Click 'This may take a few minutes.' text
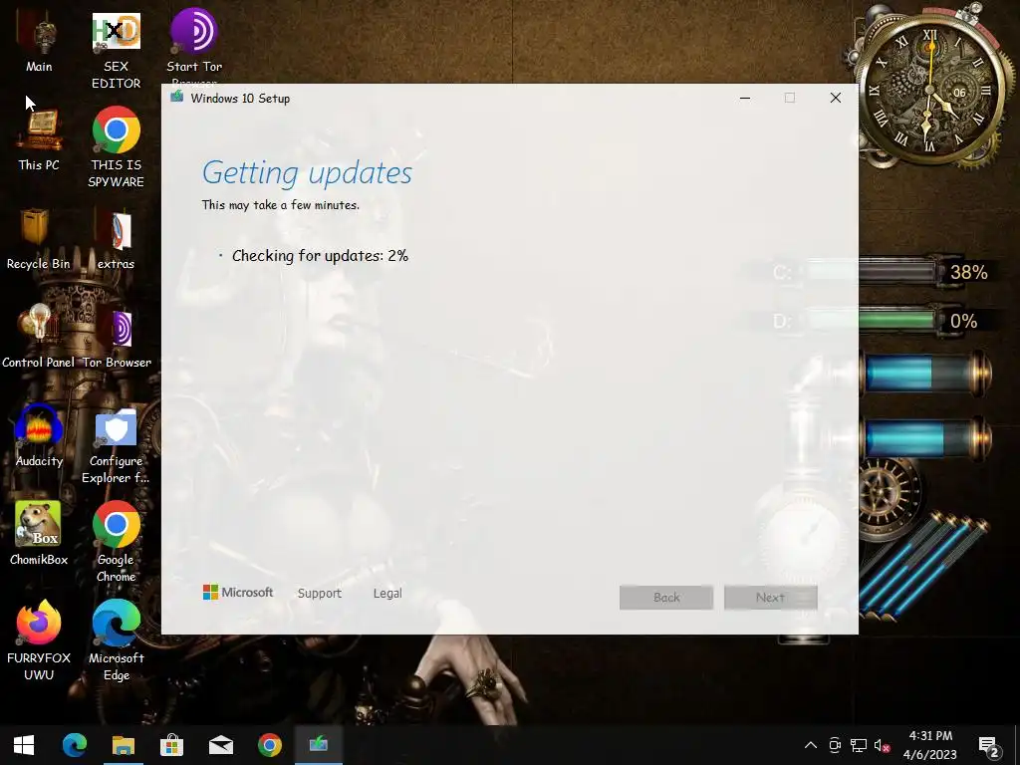 point(280,205)
